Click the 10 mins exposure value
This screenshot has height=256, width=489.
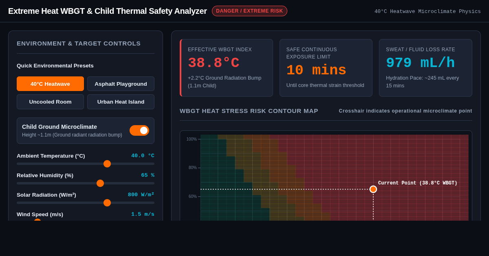point(316,71)
